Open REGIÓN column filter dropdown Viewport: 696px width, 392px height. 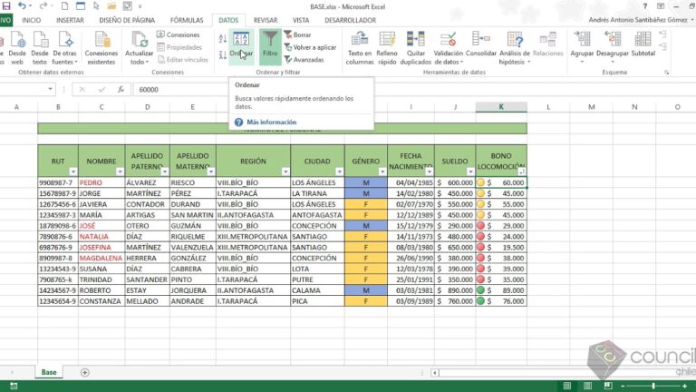285,171
